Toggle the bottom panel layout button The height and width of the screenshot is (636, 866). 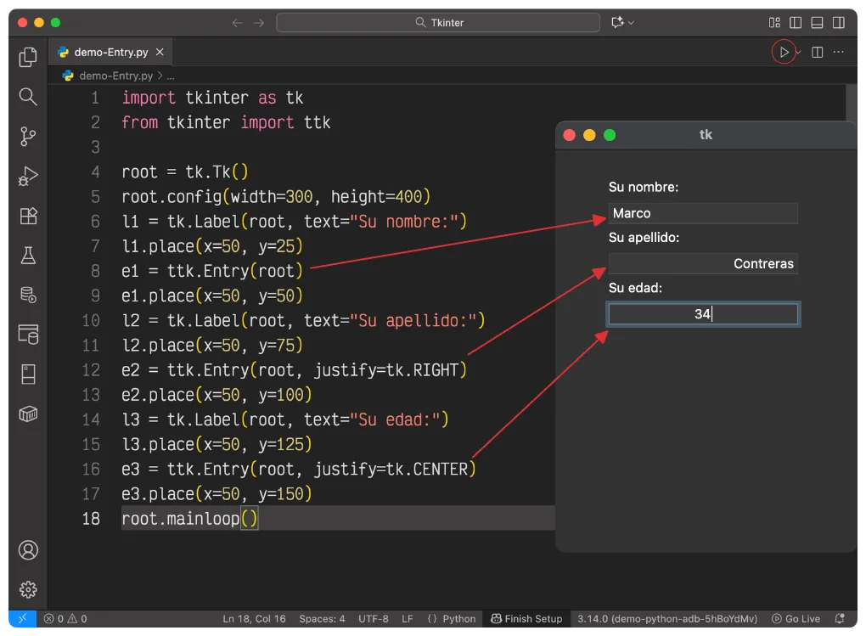pos(817,23)
